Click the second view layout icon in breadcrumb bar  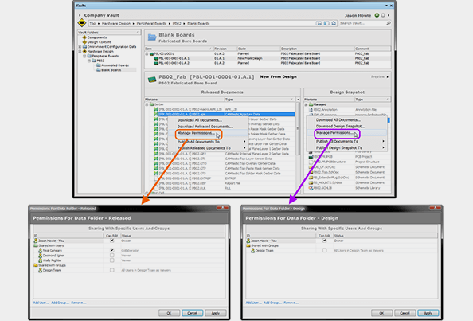click(x=326, y=23)
